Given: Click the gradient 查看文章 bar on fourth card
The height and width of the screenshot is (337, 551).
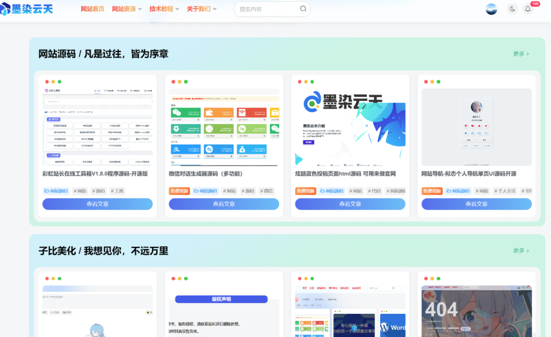Looking at the screenshot, I should click(x=476, y=204).
